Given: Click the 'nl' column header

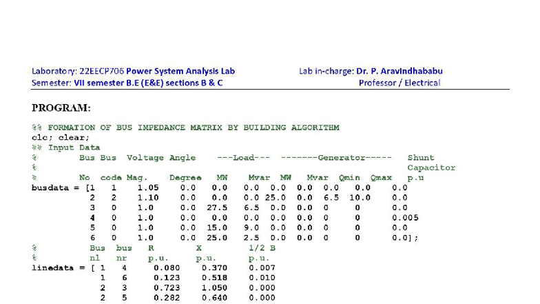Looking at the screenshot, I should click(x=95, y=258).
